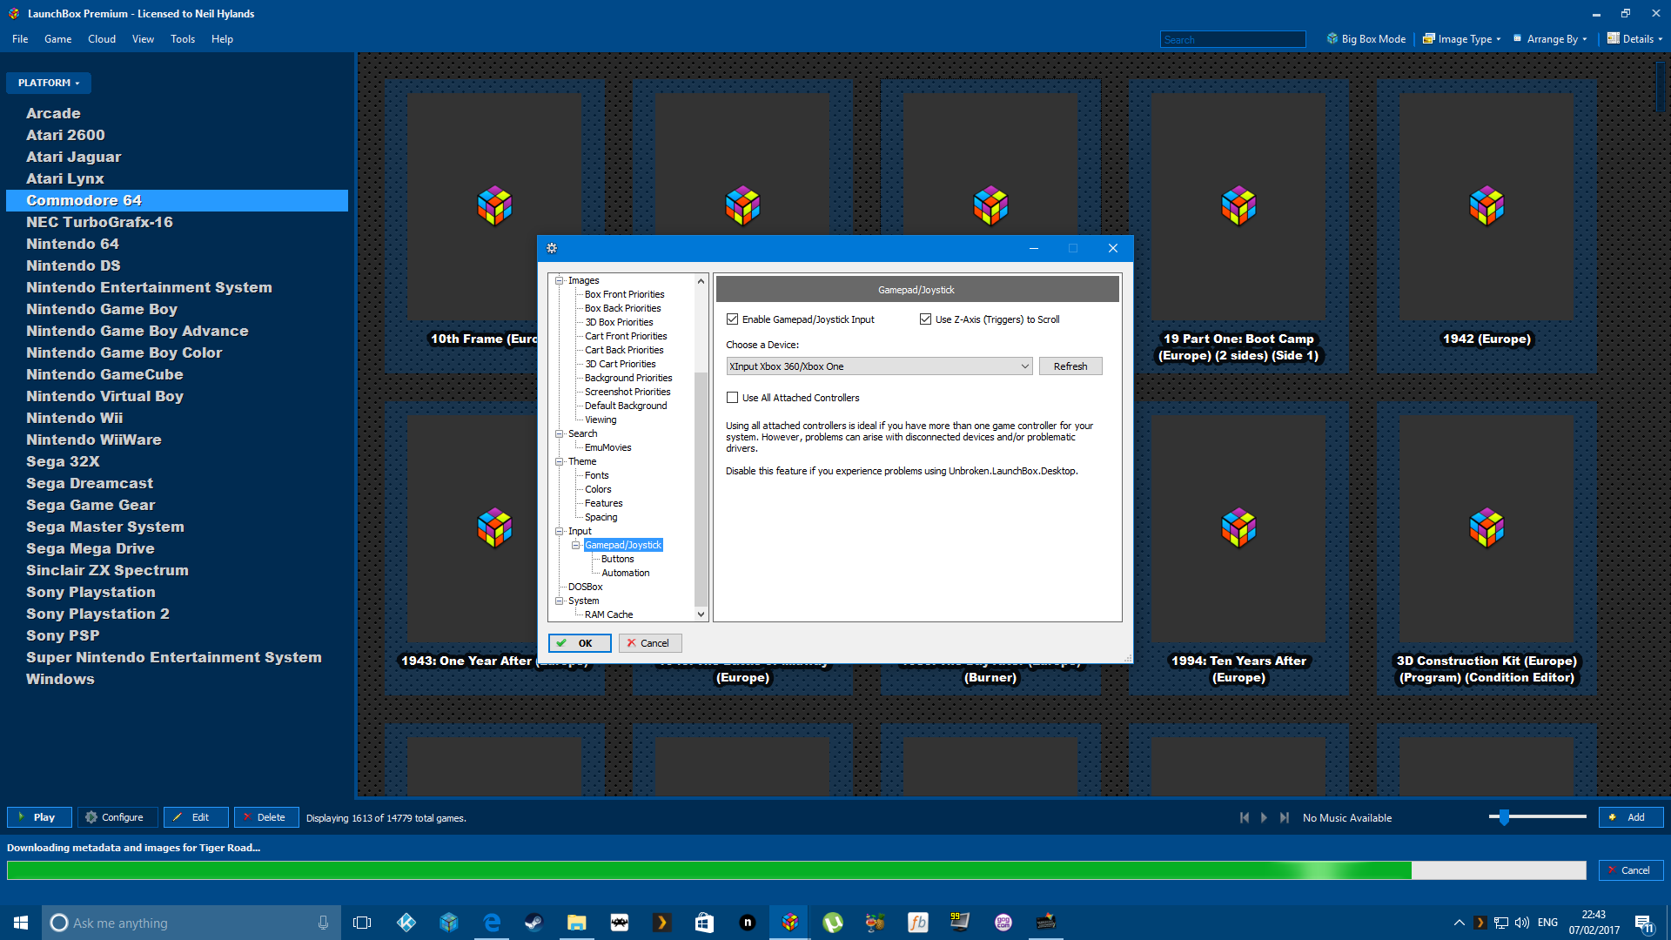Viewport: 1671px width, 940px height.
Task: Click the volume icon in system tray
Action: tap(1522, 923)
